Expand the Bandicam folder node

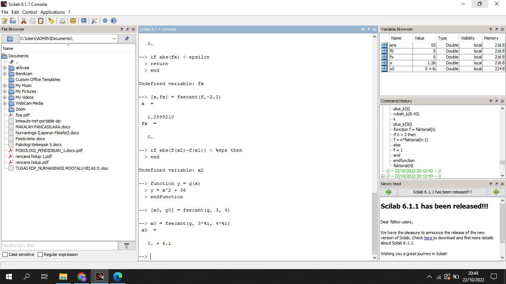[5, 74]
